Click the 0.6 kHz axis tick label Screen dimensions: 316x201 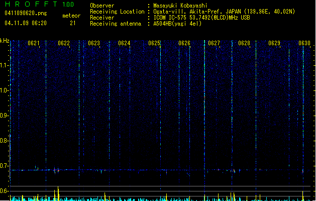[4, 191]
